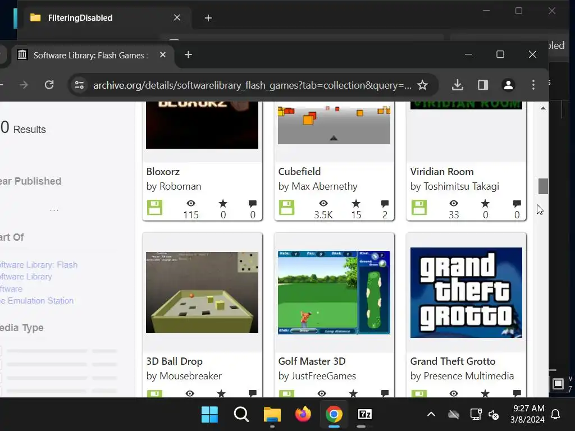Open site information icon in address bar

[x=79, y=85]
